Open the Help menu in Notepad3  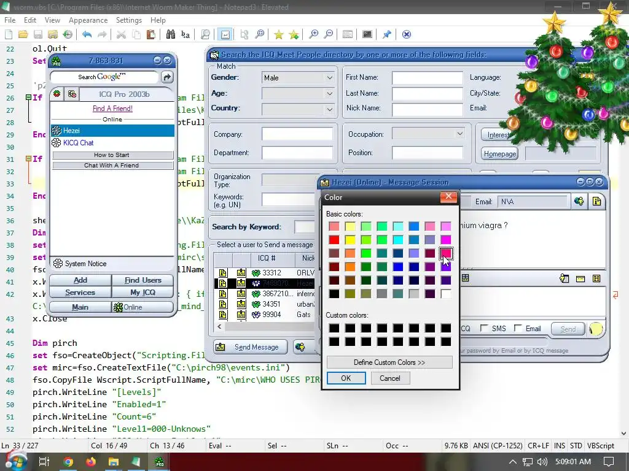(x=158, y=20)
